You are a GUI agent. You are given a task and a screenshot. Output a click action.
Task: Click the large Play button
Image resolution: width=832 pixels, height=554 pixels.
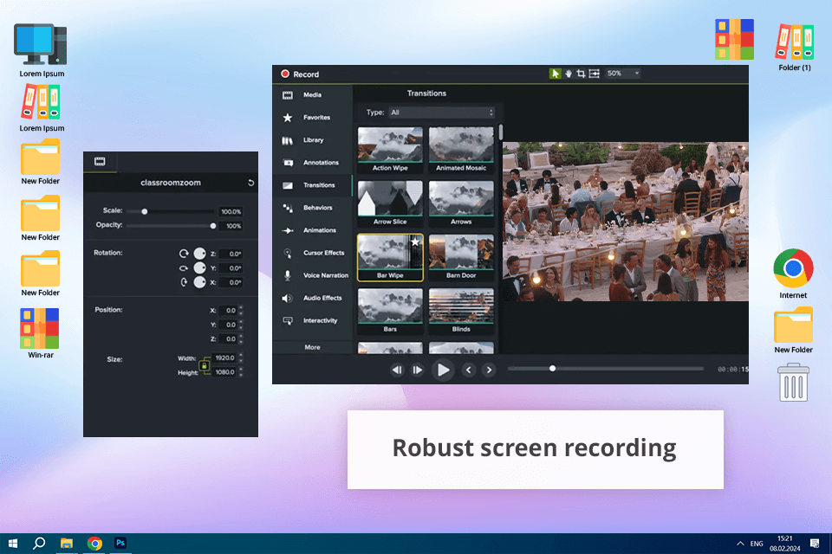point(443,370)
